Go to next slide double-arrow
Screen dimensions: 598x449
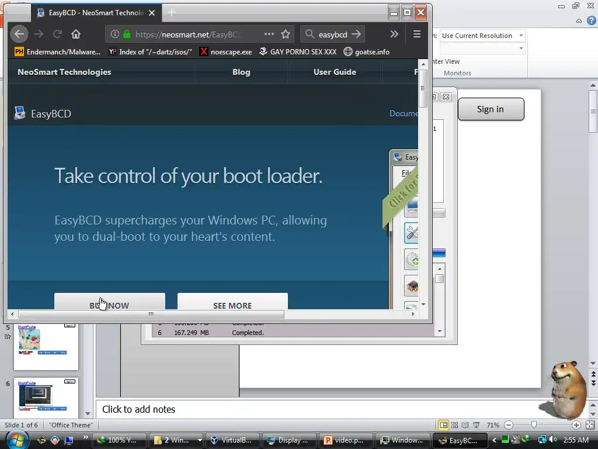tap(593, 382)
